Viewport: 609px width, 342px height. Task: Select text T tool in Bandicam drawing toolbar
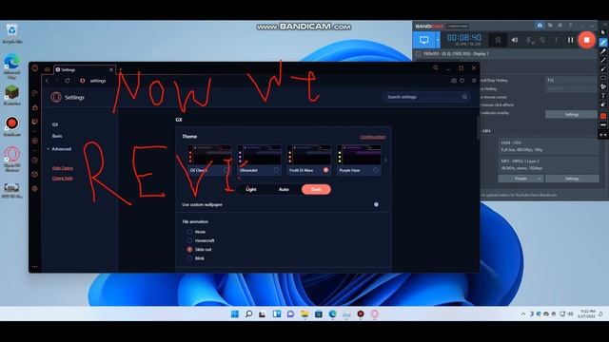pos(602,96)
